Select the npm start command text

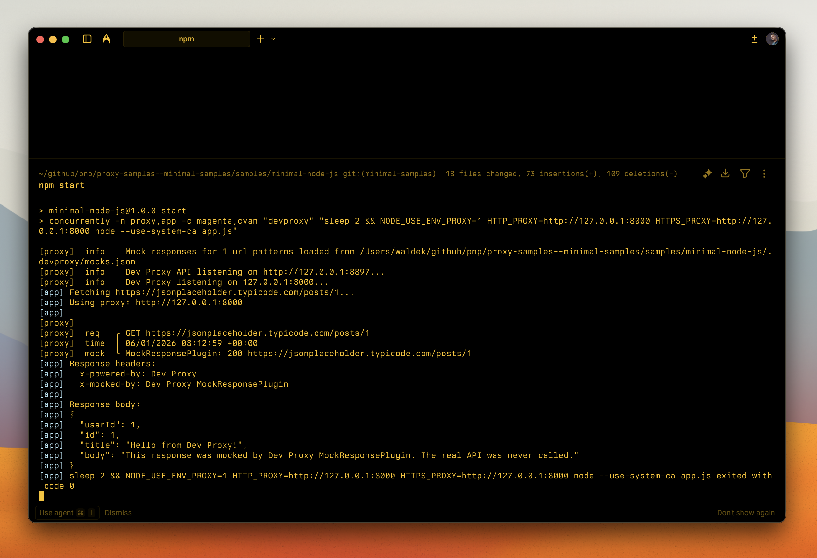click(61, 185)
